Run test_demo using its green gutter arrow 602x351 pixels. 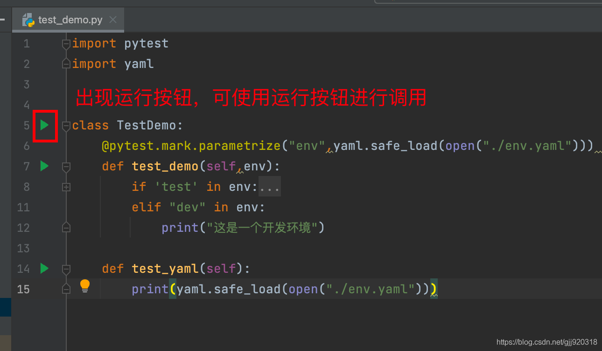click(x=44, y=166)
